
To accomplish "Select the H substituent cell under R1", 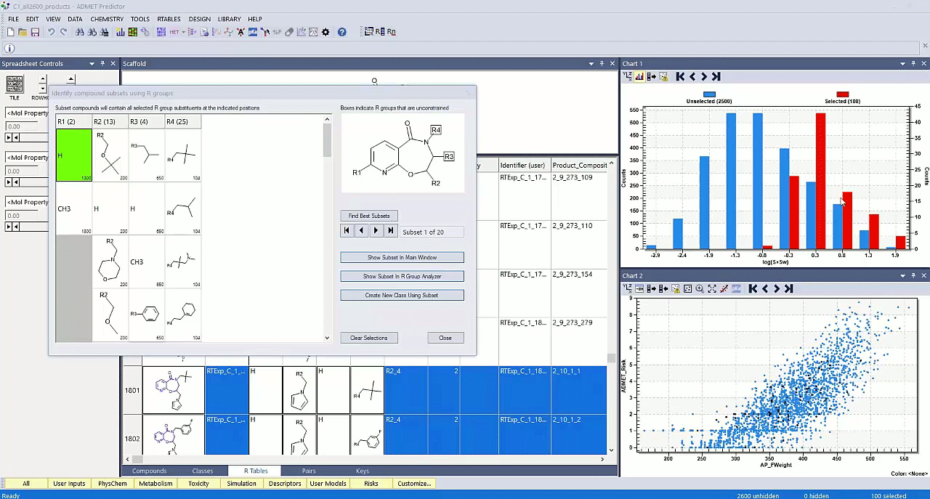I will [x=73, y=155].
